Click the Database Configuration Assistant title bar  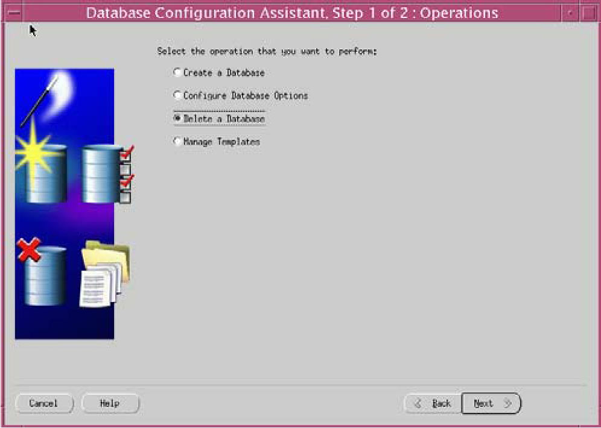292,13
